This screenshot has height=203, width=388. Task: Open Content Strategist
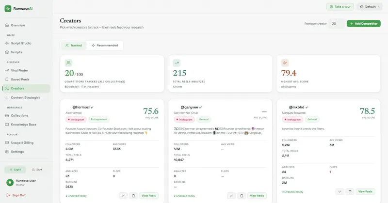(26, 98)
